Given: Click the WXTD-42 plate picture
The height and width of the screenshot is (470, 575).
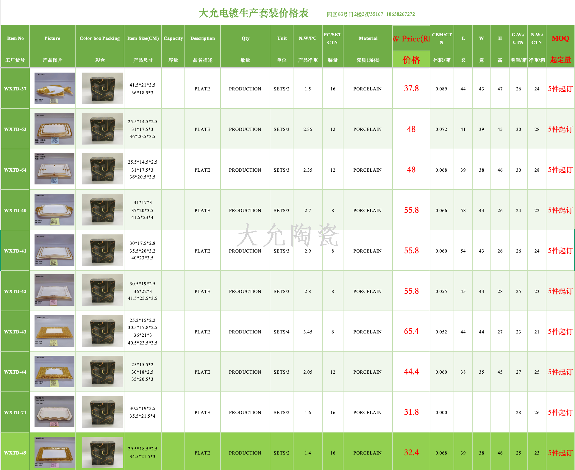Looking at the screenshot, I should click(x=54, y=290).
